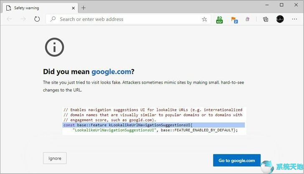Screen dimensions: 304x174
Task: Click the search magnifier icon in address bar
Action: tap(53, 19)
